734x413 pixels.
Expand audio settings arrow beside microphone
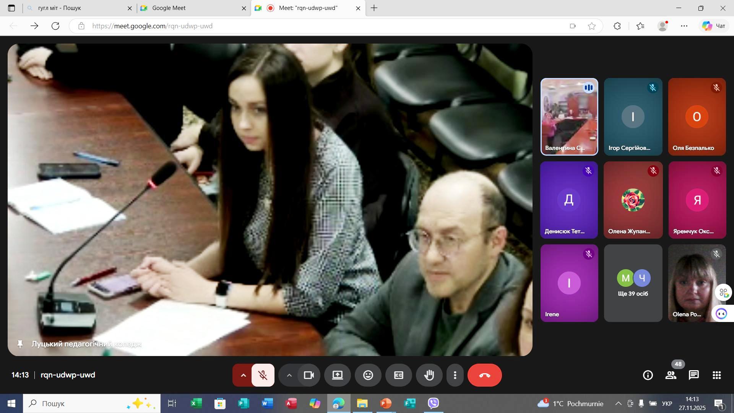(x=243, y=375)
